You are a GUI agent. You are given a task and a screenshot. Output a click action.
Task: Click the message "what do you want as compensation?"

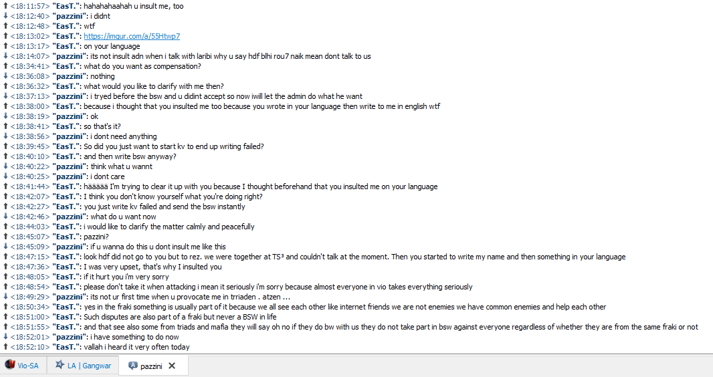(x=142, y=66)
